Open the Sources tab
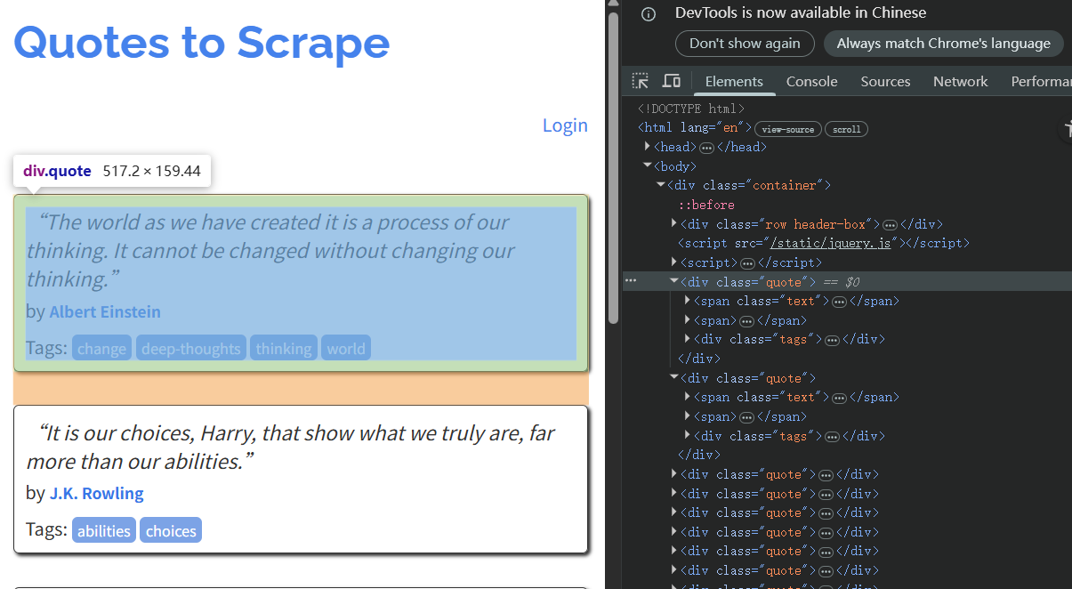1072x589 pixels. tap(885, 81)
